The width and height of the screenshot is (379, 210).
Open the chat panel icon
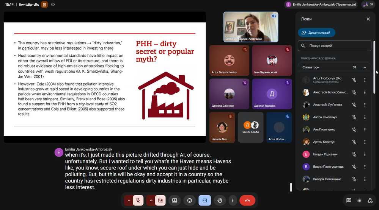[x=349, y=201]
